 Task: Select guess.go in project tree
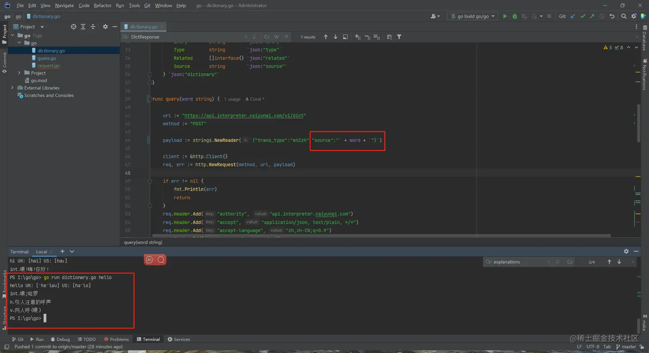point(47,58)
